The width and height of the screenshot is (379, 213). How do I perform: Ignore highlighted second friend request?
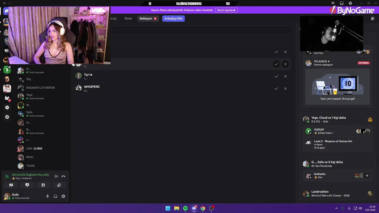[285, 64]
